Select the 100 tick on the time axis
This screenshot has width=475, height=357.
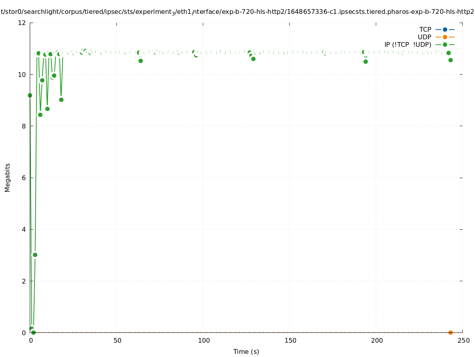coord(204,340)
